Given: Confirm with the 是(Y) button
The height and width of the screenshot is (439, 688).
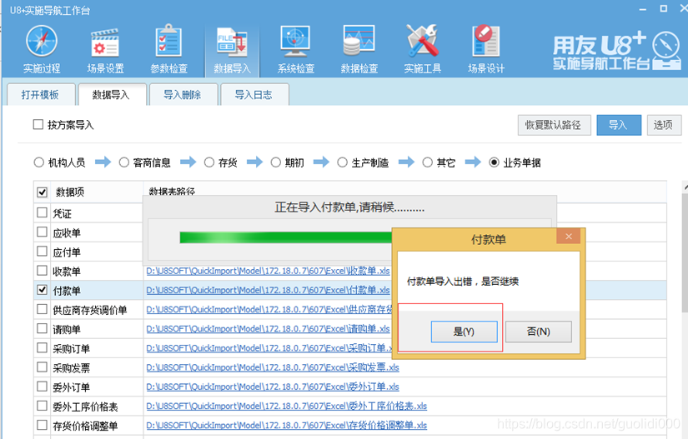Looking at the screenshot, I should (464, 332).
